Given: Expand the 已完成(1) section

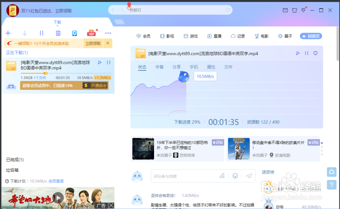Looking at the screenshot, I should (x=15, y=160).
